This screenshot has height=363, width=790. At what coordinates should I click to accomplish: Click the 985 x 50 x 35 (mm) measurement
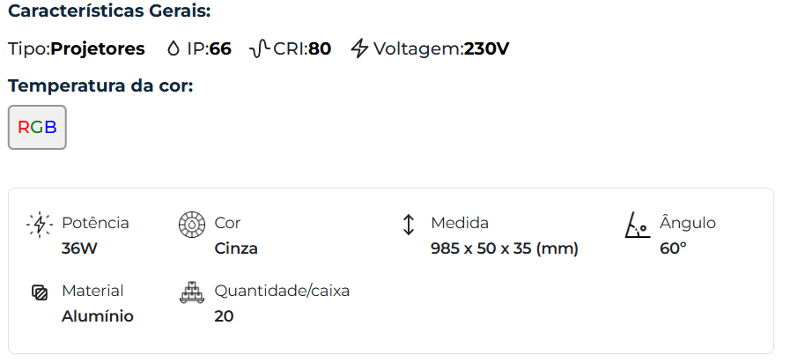coord(505,248)
